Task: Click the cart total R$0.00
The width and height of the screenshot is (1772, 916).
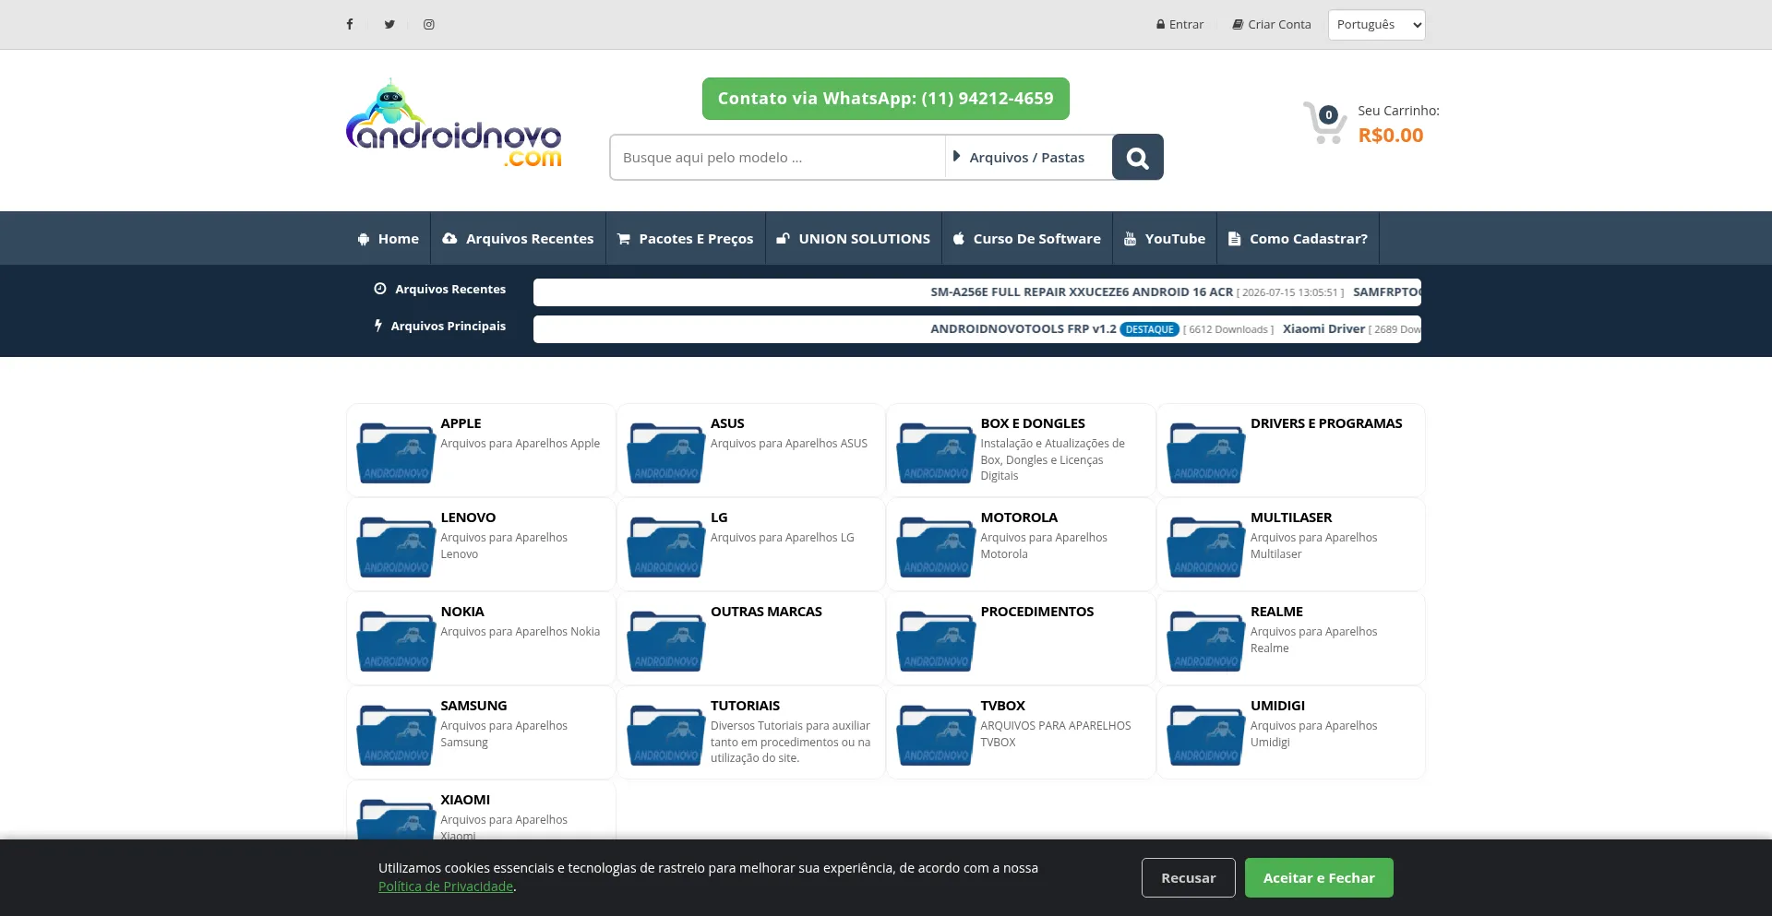Action: [x=1391, y=136]
